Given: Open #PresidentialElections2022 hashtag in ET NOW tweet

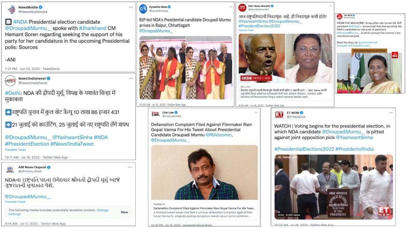Looking at the screenshot, I should (304, 149).
